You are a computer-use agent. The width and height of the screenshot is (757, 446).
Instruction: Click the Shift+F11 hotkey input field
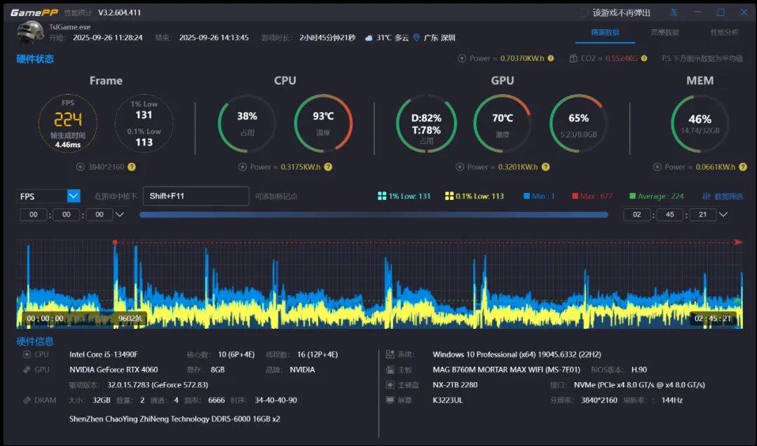[196, 196]
